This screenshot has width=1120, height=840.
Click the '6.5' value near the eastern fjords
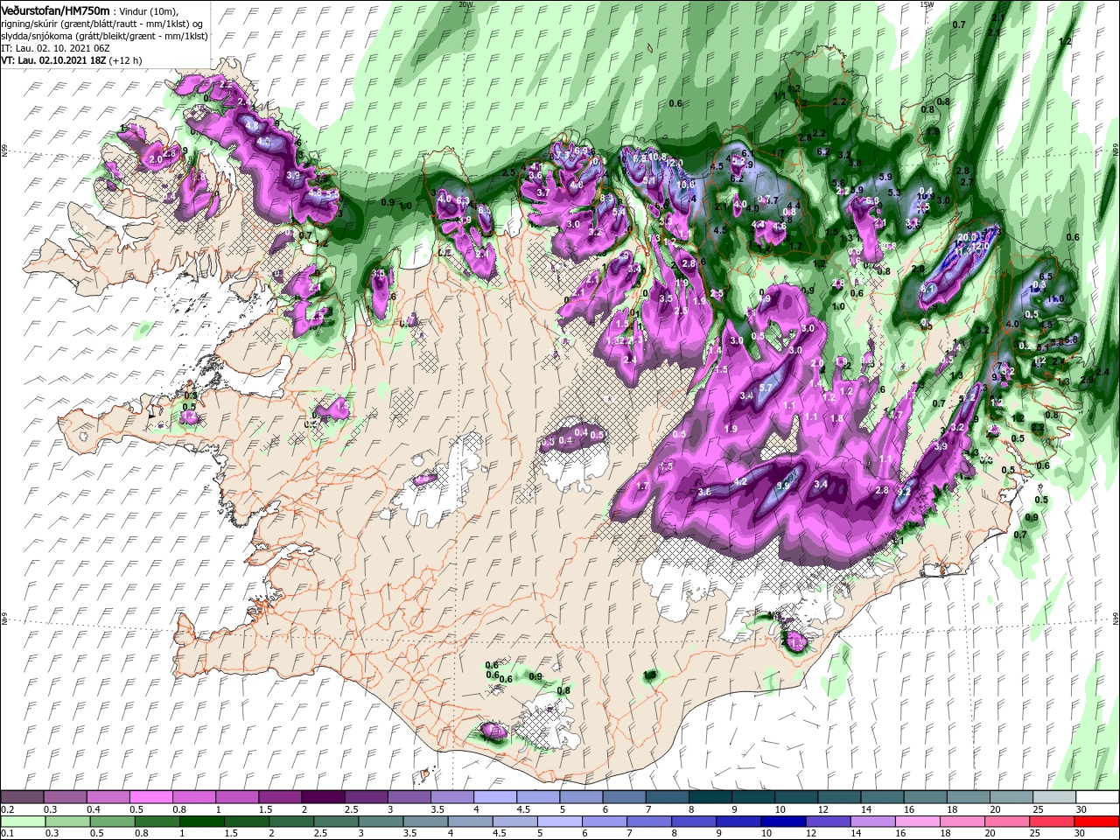pos(1045,276)
